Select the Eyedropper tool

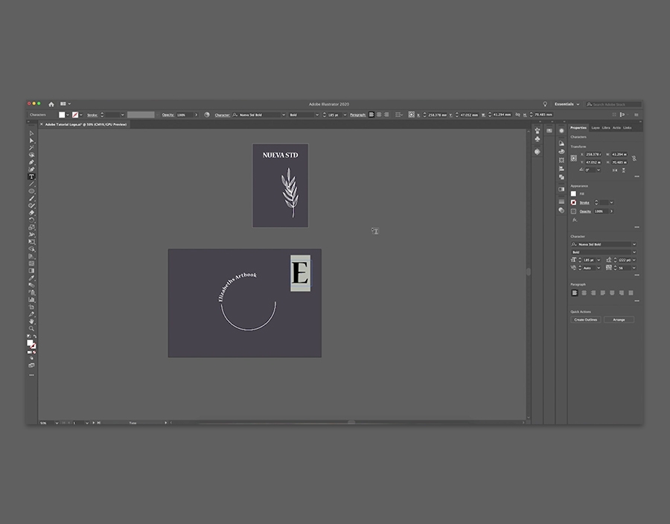click(31, 278)
